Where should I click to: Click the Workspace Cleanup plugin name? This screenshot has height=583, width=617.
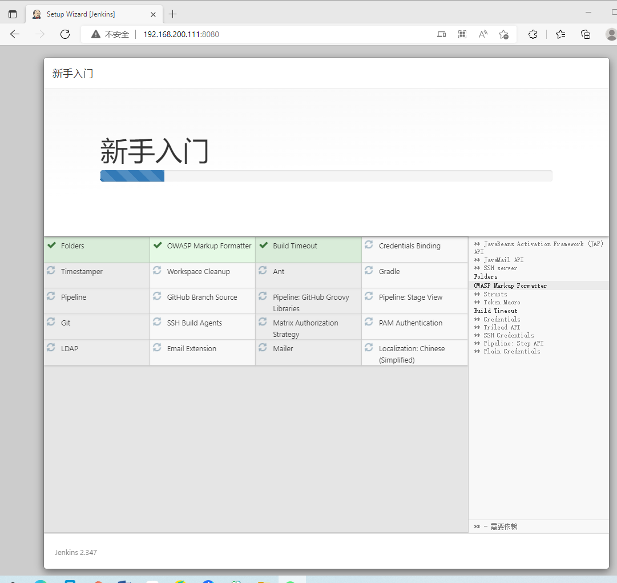[x=198, y=272]
